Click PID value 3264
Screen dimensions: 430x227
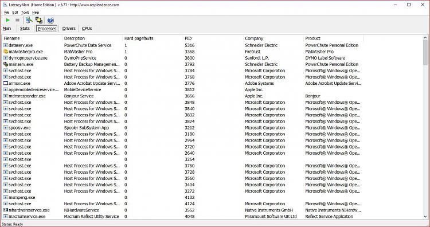pyautogui.click(x=190, y=159)
